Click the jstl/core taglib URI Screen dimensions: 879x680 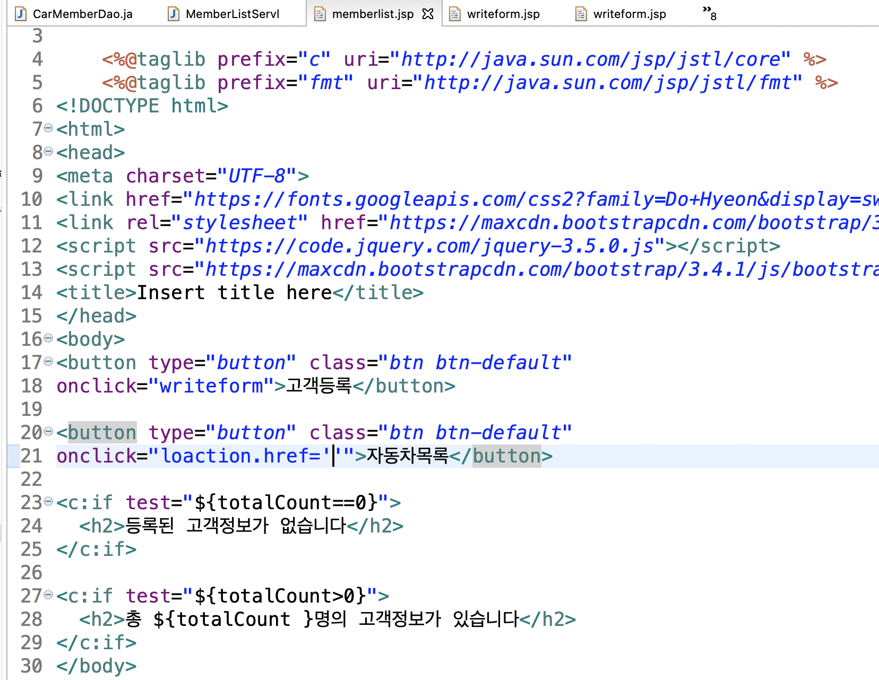pos(591,59)
